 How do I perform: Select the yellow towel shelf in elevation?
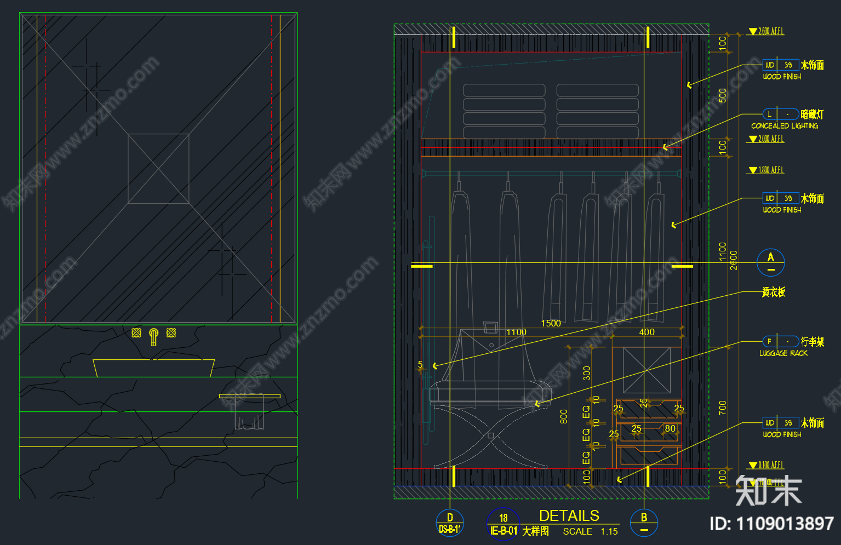pyautogui.click(x=249, y=396)
